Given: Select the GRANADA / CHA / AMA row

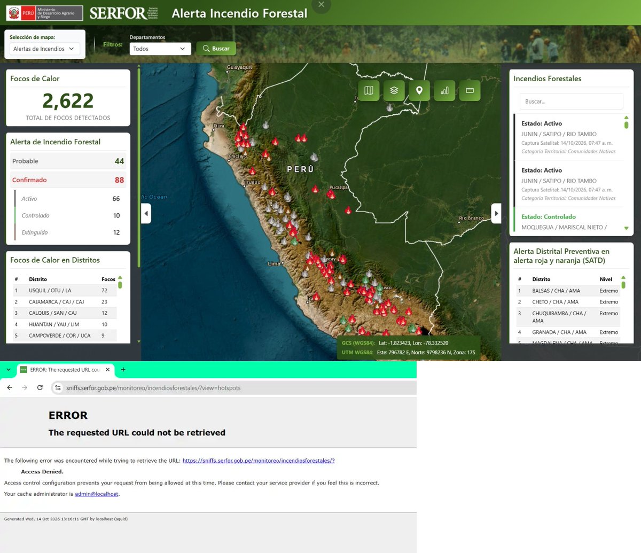Looking at the screenshot, I should point(568,332).
